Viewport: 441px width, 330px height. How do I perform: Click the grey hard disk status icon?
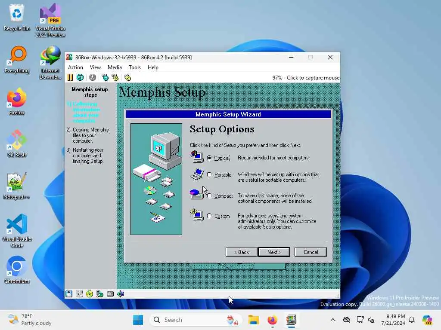[110, 294]
